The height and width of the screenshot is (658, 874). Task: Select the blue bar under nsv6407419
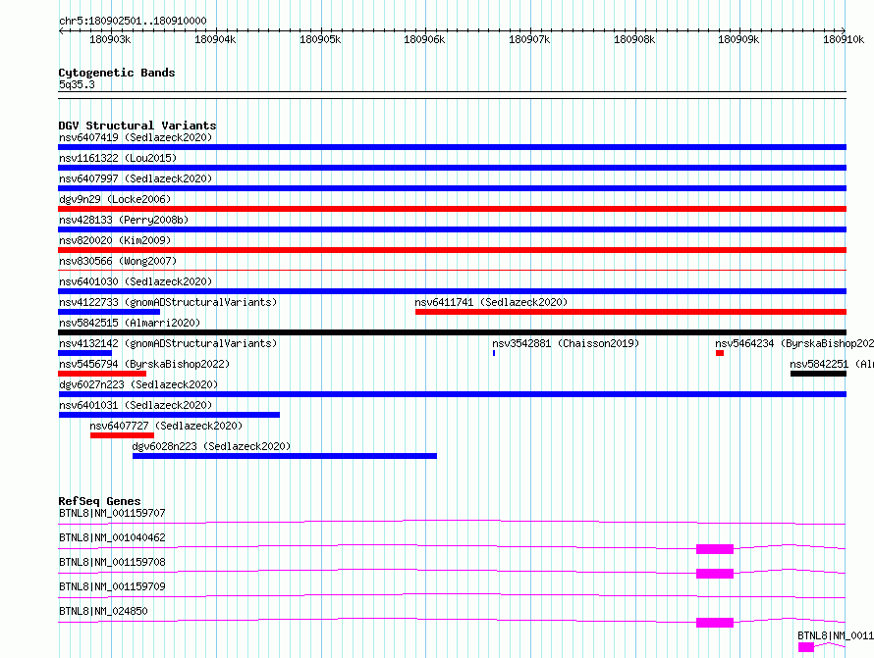(x=452, y=147)
